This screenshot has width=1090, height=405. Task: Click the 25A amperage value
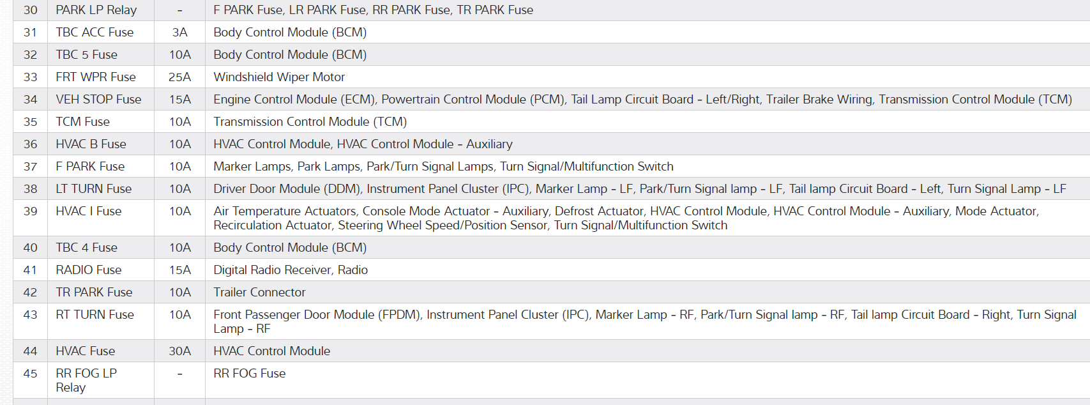[x=179, y=77]
